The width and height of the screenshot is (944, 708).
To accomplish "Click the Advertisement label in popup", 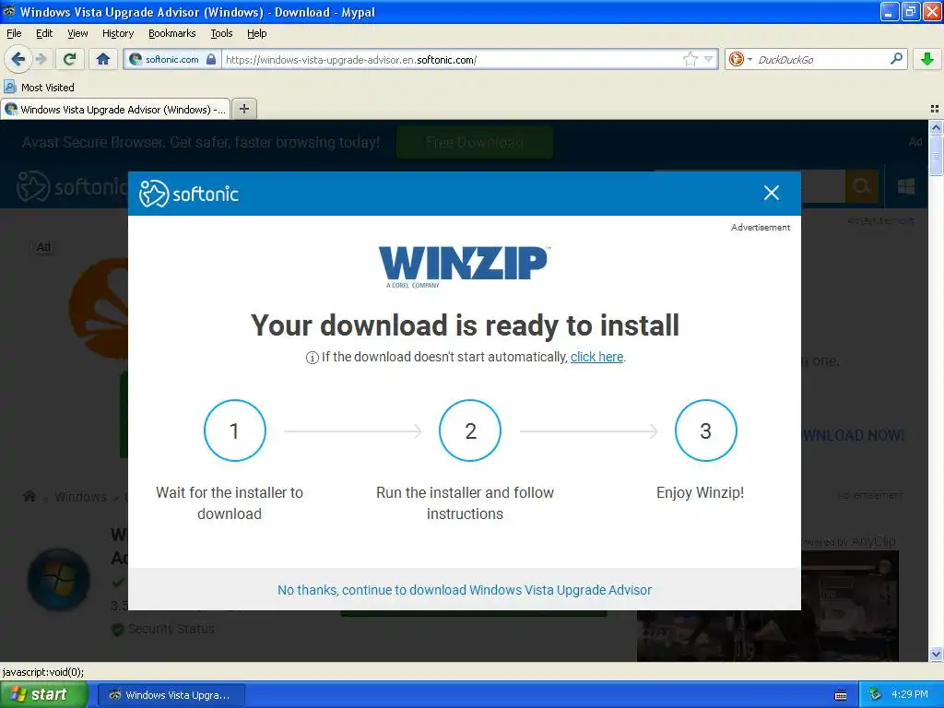I will 761,227.
